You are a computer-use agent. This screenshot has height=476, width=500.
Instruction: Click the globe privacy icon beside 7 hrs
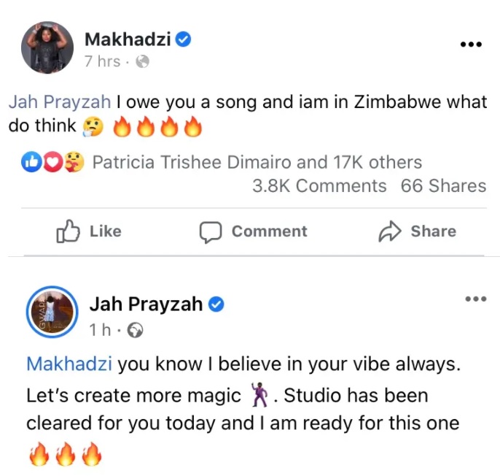(x=143, y=61)
